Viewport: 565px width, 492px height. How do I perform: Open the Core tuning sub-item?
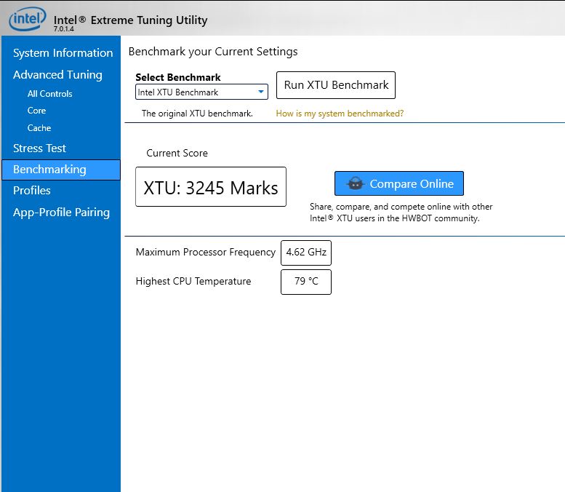pos(36,111)
